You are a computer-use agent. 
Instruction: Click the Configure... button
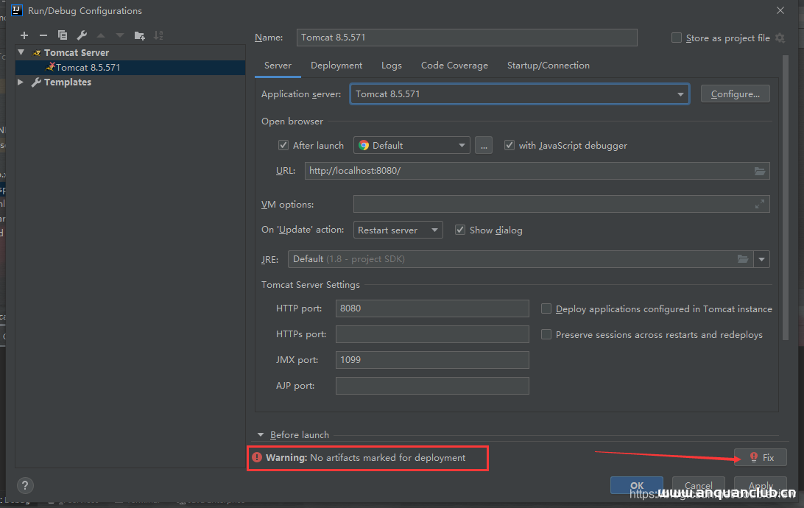[x=735, y=94]
